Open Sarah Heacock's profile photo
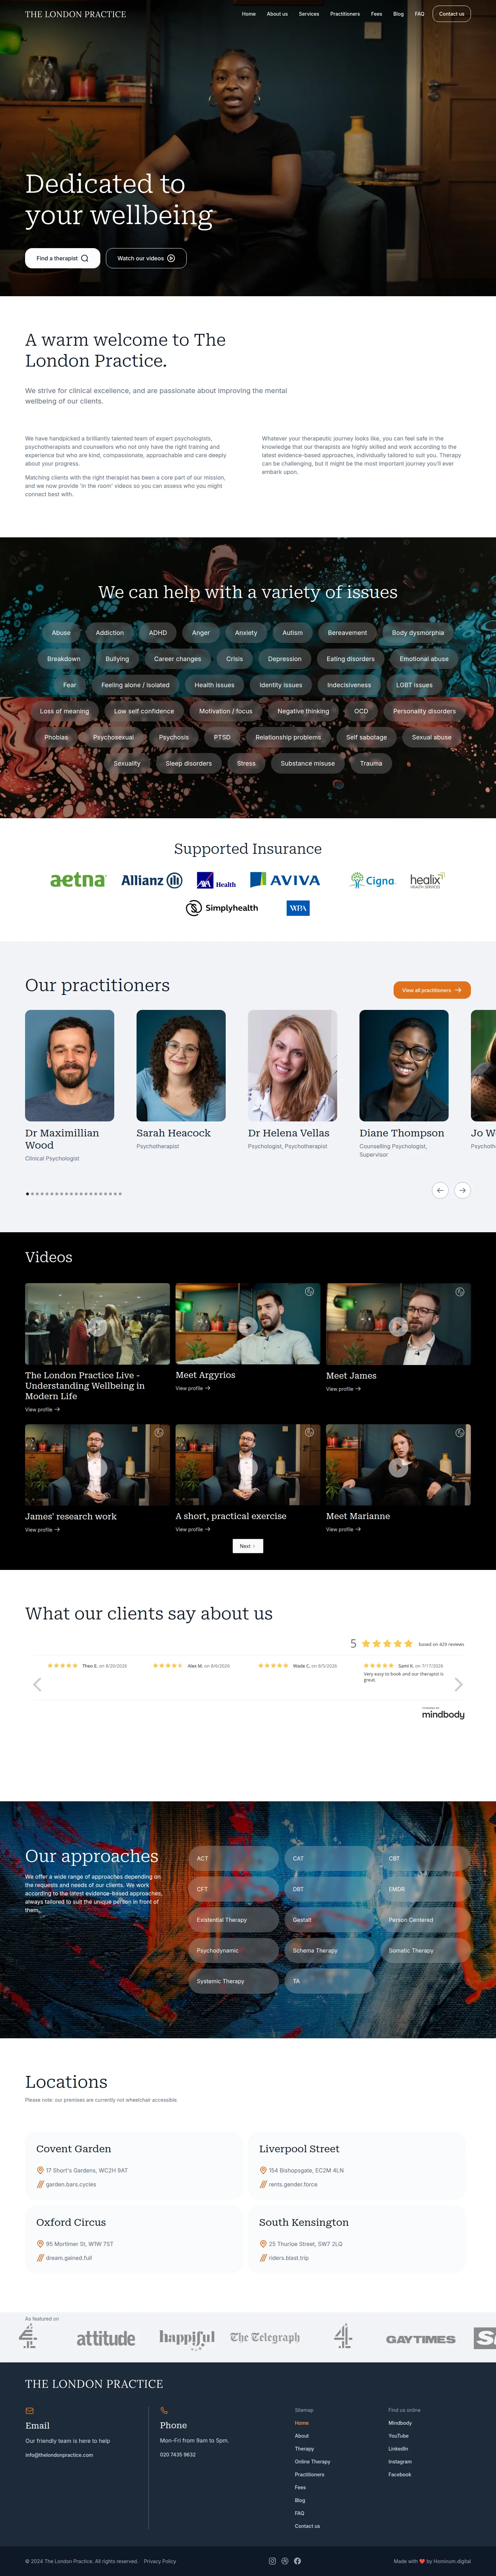 click(x=181, y=1065)
